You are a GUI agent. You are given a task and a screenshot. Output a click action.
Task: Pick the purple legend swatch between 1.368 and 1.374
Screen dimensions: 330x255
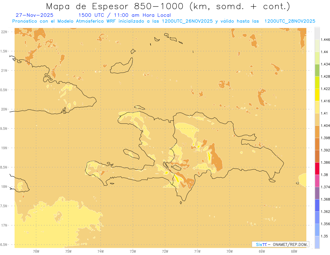point(317,193)
